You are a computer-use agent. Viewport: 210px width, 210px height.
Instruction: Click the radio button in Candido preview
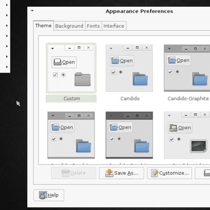(x=121, y=72)
